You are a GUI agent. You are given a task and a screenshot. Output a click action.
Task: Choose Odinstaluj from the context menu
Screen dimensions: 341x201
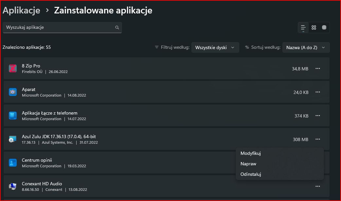pyautogui.click(x=280, y=174)
